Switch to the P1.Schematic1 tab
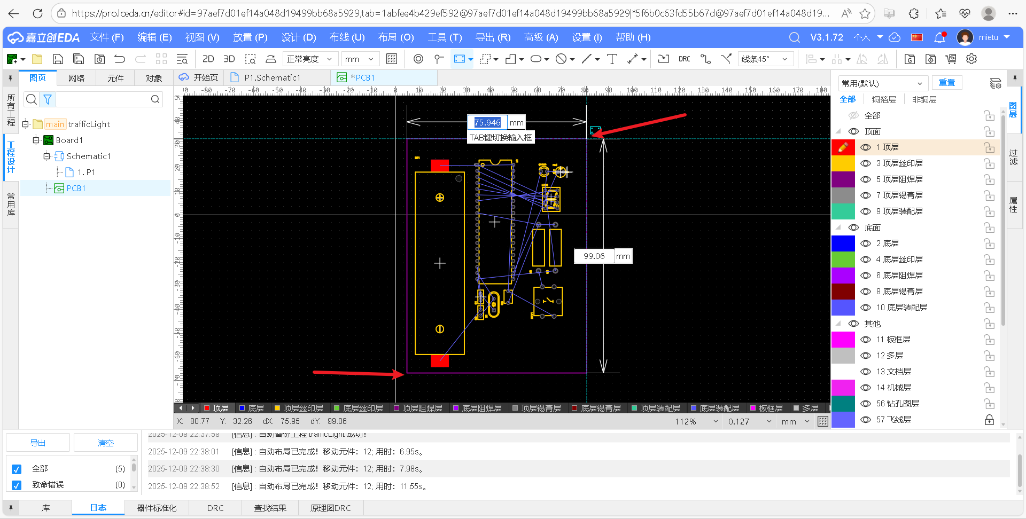Image resolution: width=1026 pixels, height=519 pixels. point(273,78)
